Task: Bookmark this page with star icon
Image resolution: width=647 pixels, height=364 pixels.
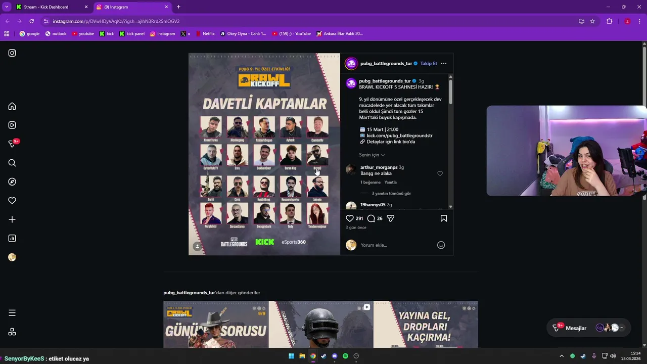Action: point(592,21)
